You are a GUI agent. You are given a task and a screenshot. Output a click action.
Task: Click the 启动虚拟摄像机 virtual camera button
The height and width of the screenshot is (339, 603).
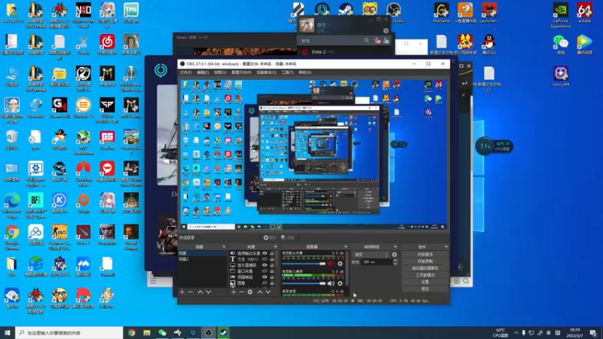tap(425, 268)
